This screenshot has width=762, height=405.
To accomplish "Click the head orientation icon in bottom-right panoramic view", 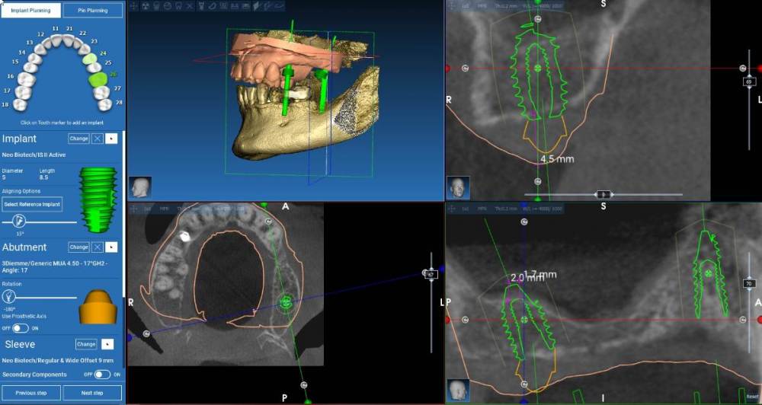I will click(457, 391).
